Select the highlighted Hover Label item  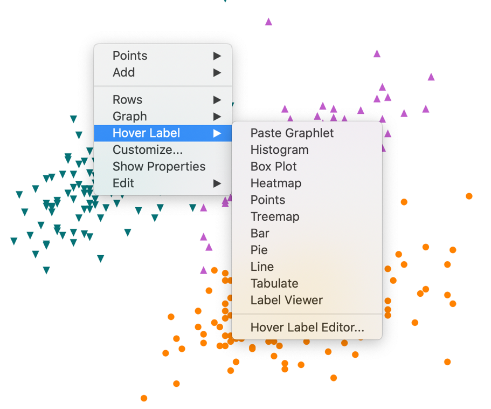147,133
